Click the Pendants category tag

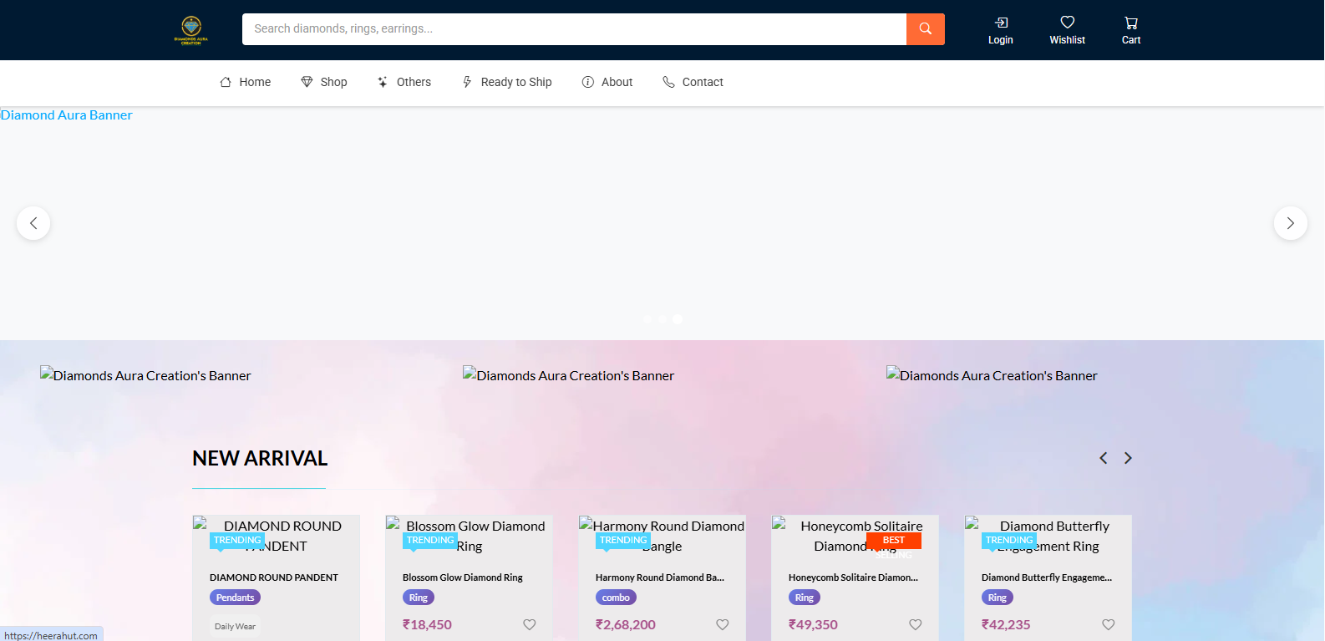pos(235,598)
